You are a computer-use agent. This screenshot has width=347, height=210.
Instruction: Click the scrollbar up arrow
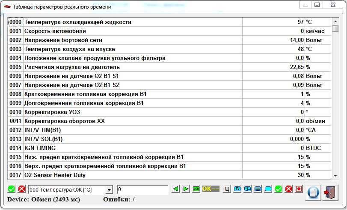[335, 21]
